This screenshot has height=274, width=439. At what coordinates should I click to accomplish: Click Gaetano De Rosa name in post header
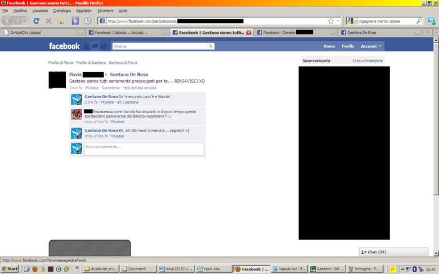[x=129, y=74]
